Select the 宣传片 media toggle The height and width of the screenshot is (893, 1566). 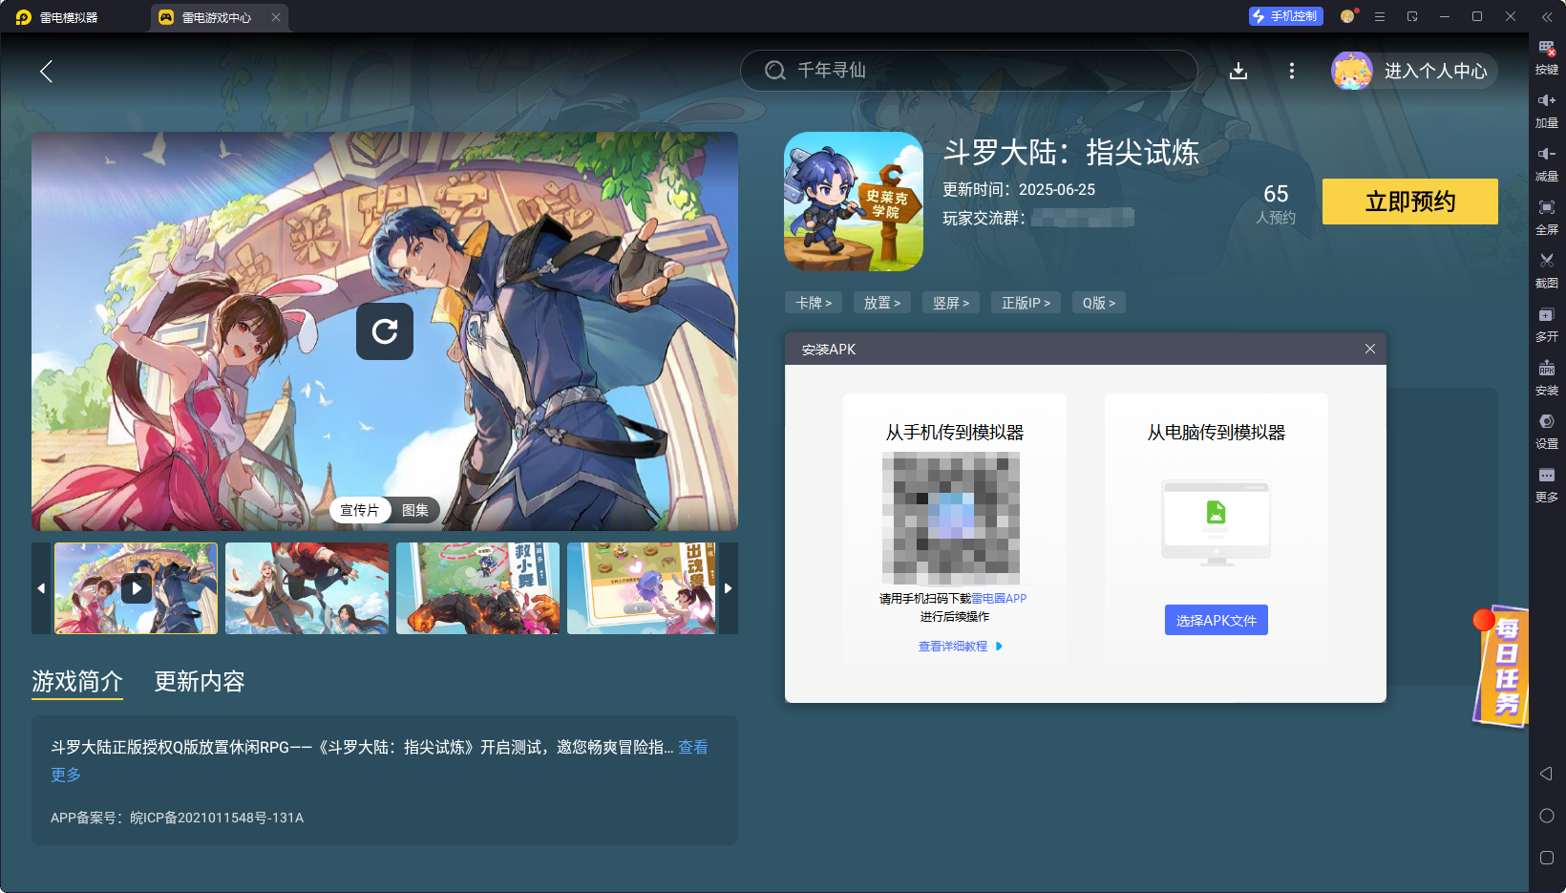point(360,510)
